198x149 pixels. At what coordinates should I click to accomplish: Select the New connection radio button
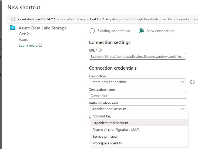point(141,31)
